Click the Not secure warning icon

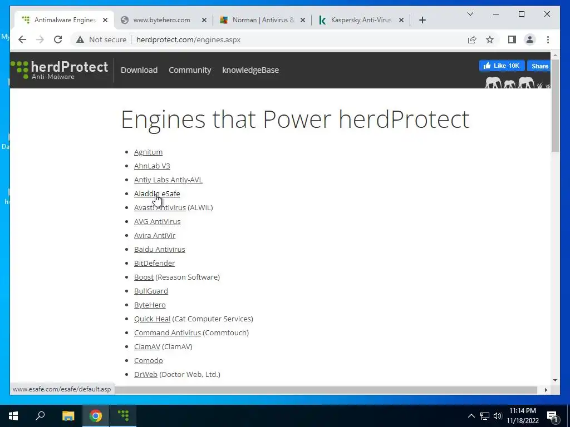tap(80, 39)
